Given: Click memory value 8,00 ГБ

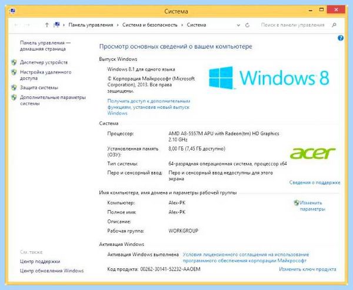Looking at the screenshot, I should tap(197, 149).
